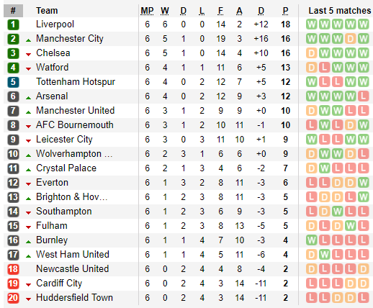Click Burnley's green W result badge
This screenshot has height=308, width=373.
click(311, 240)
